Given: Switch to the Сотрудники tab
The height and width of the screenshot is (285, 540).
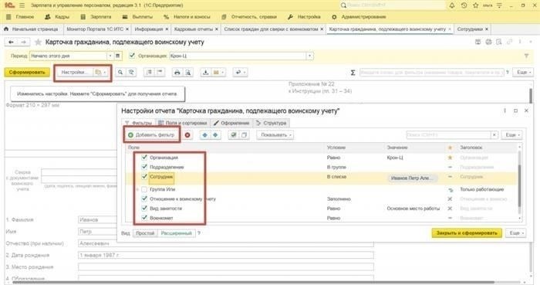Looking at the screenshot, I should pyautogui.click(x=470, y=29).
